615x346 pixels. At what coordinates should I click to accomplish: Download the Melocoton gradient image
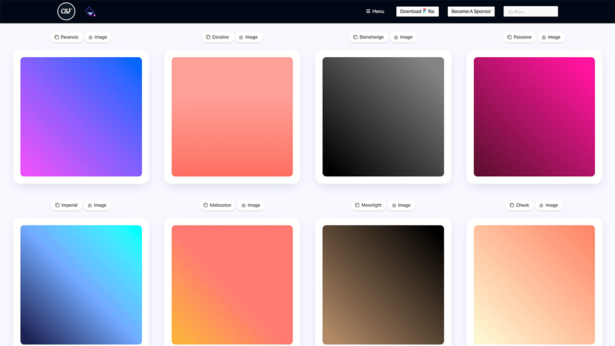251,205
